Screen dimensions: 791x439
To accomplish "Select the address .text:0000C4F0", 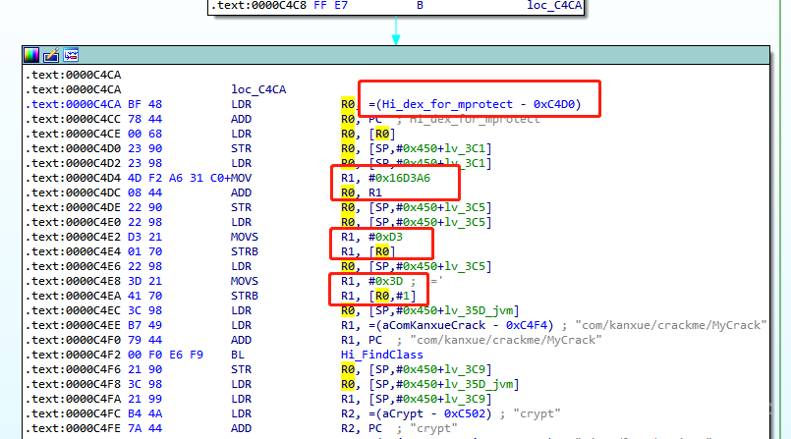I will tap(73, 340).
